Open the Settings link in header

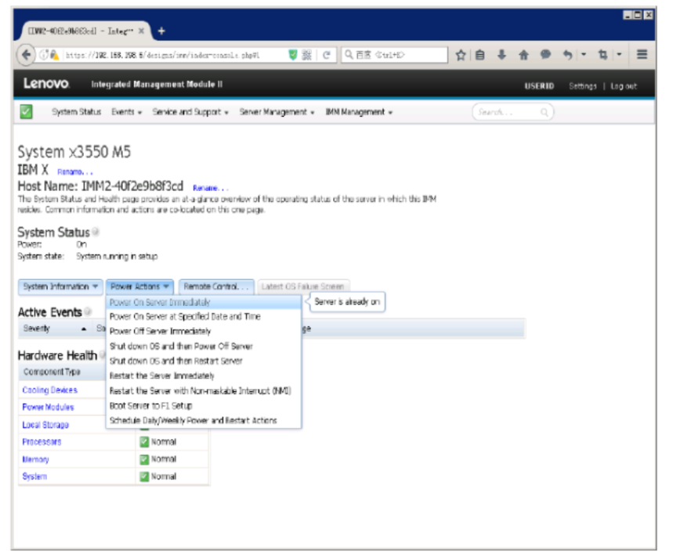(x=582, y=86)
